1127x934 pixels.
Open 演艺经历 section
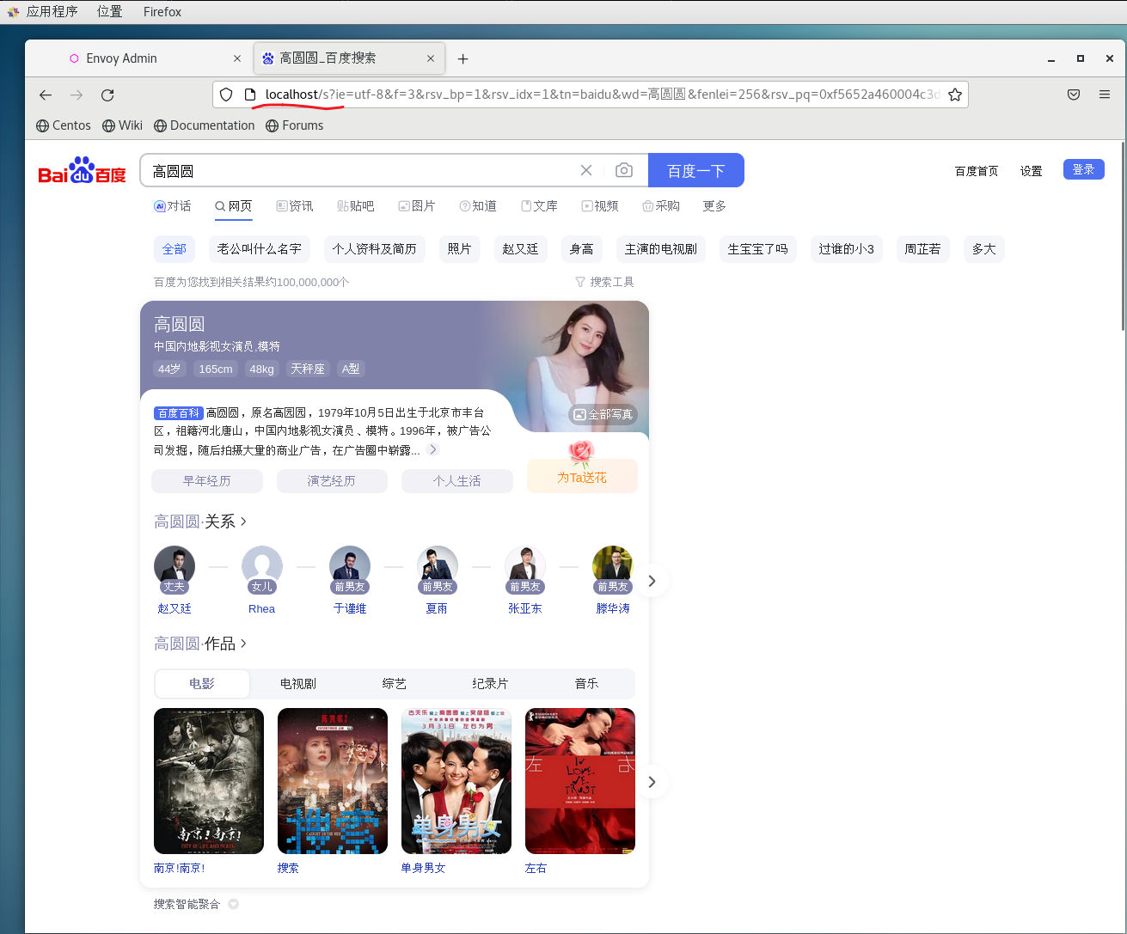[332, 481]
